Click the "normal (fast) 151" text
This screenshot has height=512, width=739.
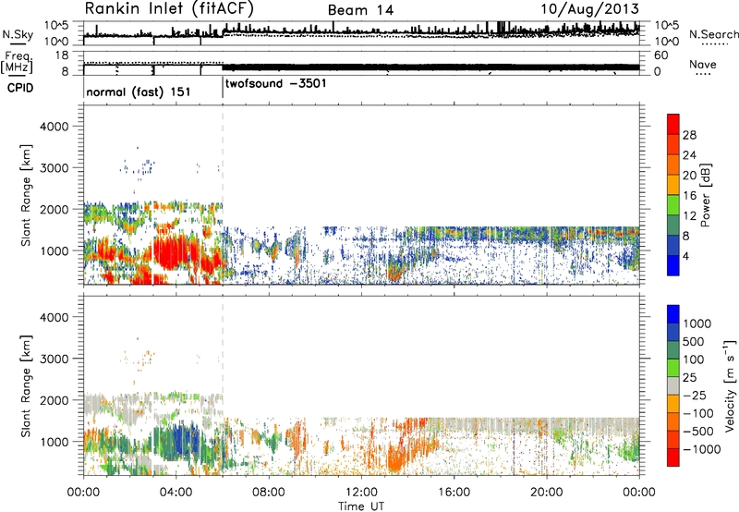click(x=138, y=91)
